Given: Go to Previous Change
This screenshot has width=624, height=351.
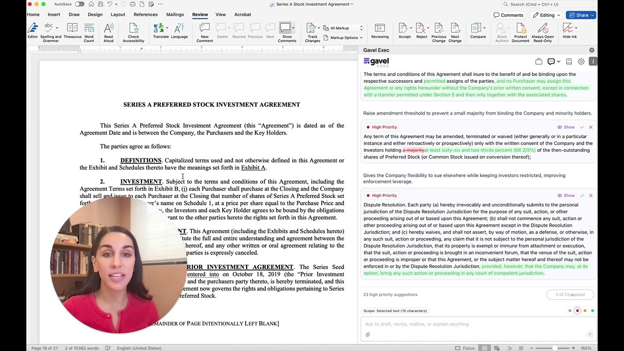Looking at the screenshot, I should click(x=438, y=32).
